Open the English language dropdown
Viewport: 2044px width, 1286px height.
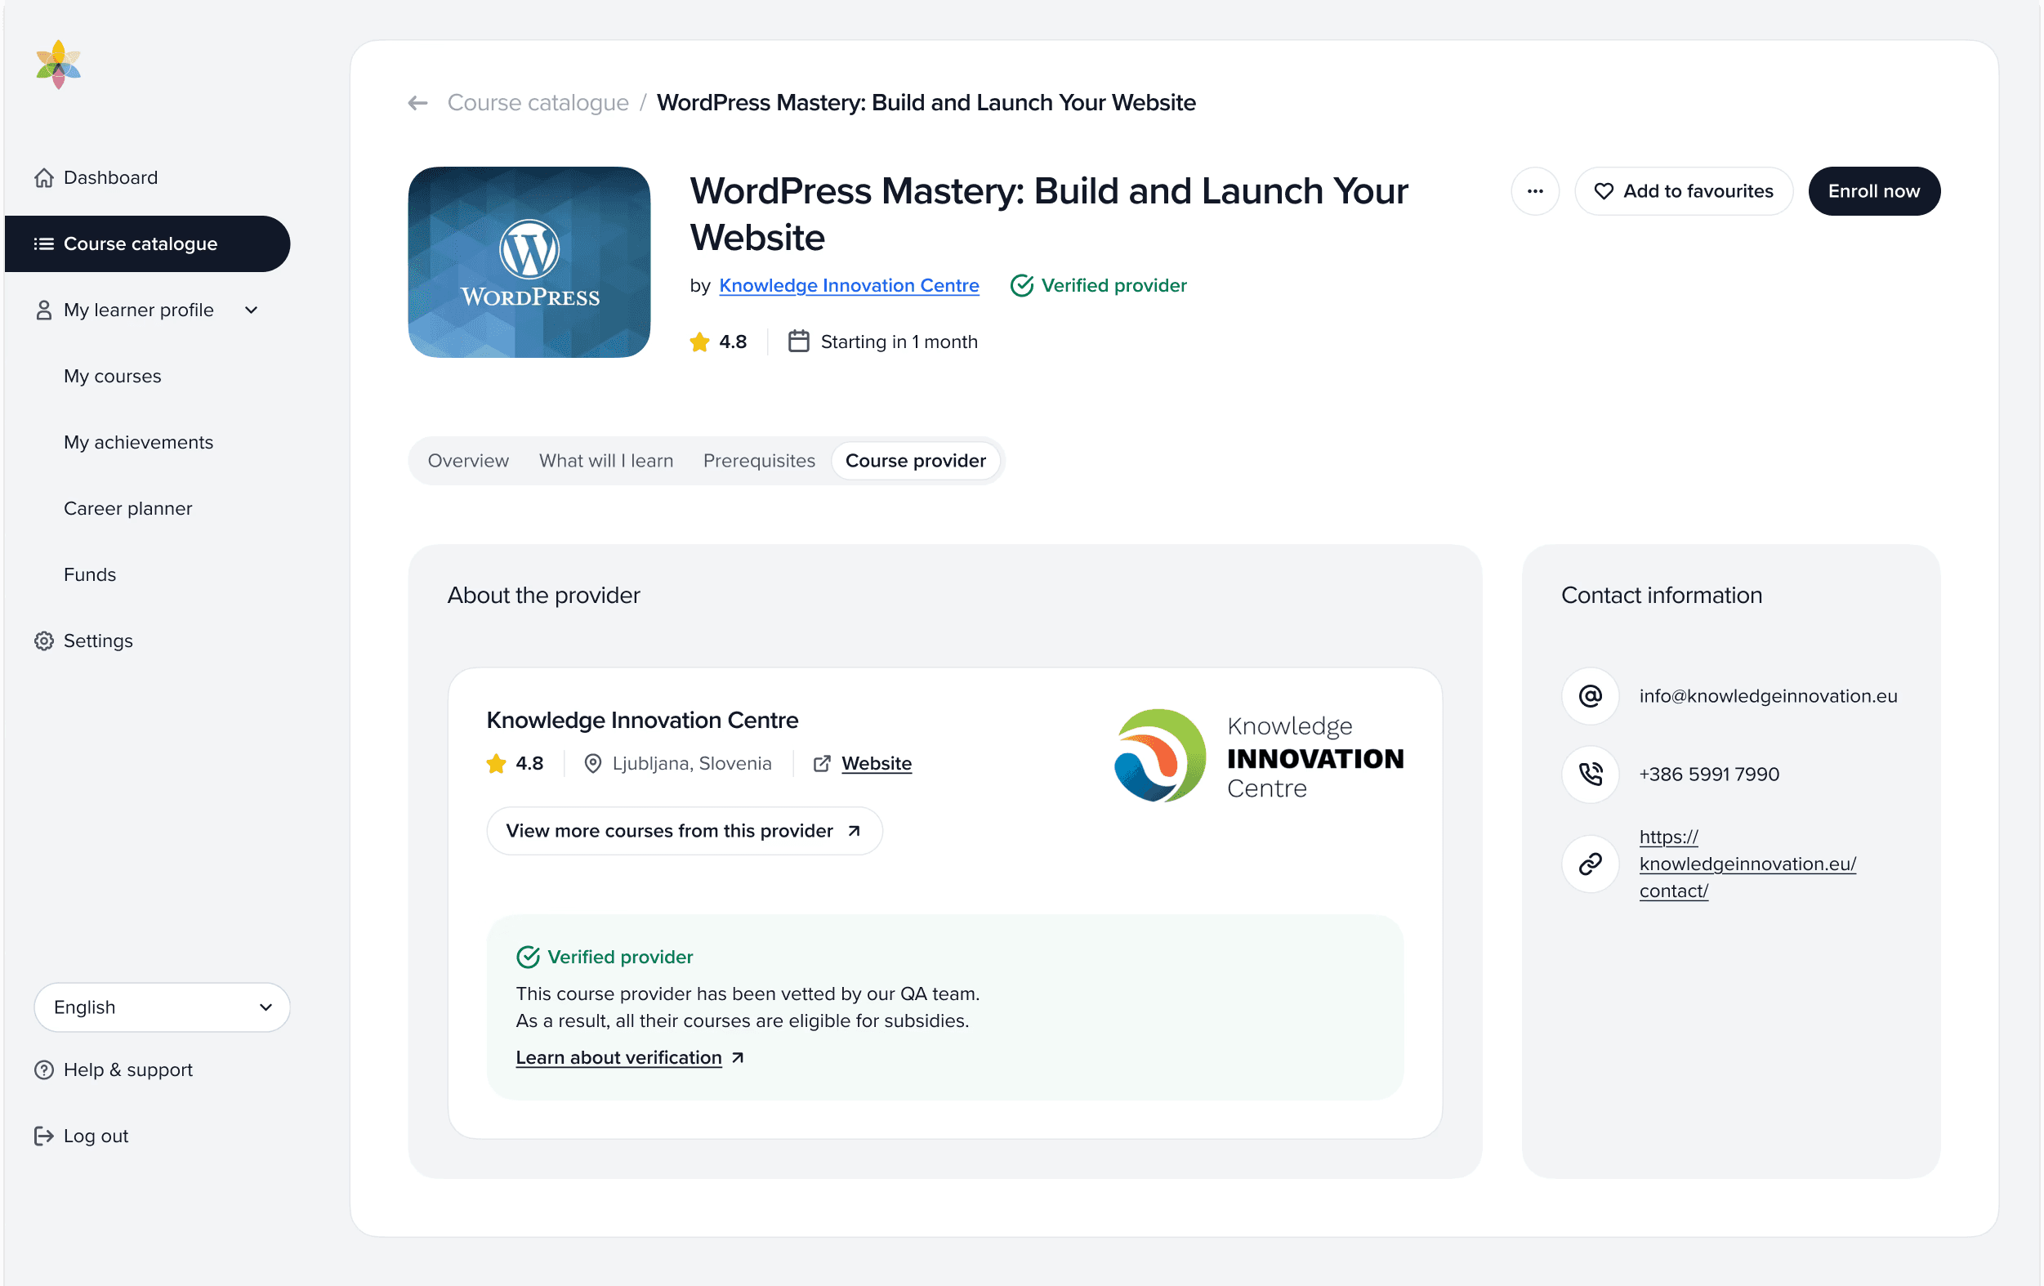[162, 1007]
